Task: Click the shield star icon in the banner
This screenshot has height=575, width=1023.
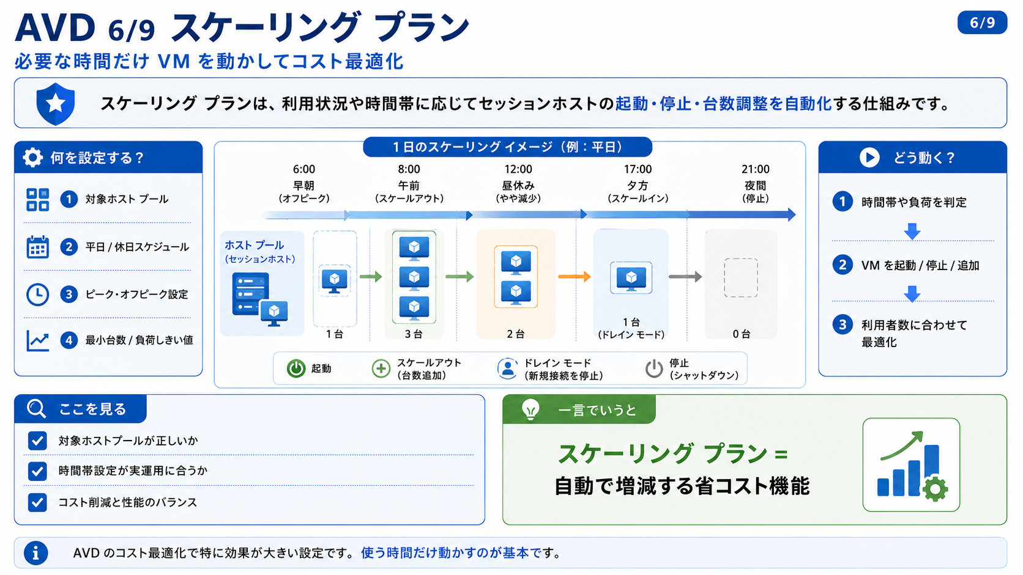Action: 56,103
